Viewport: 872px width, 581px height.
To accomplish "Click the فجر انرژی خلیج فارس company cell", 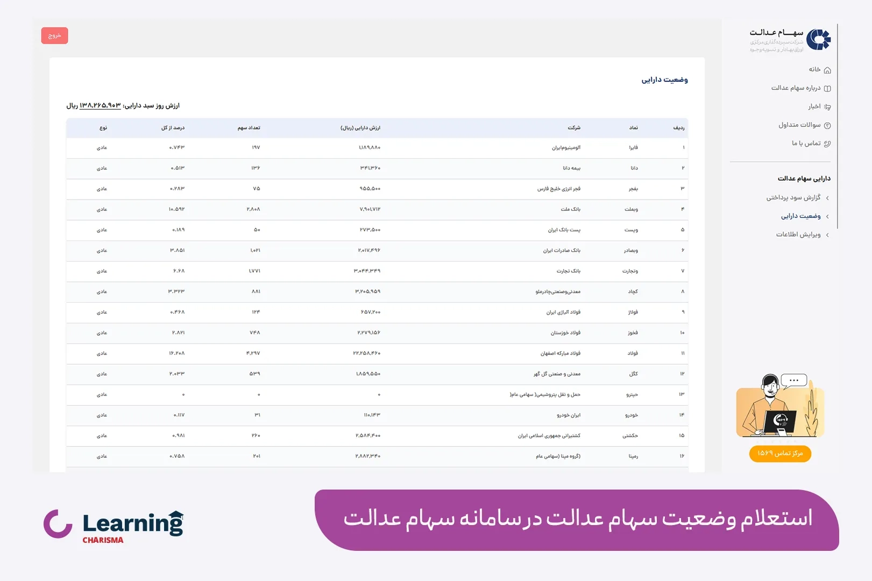I will click(x=559, y=189).
